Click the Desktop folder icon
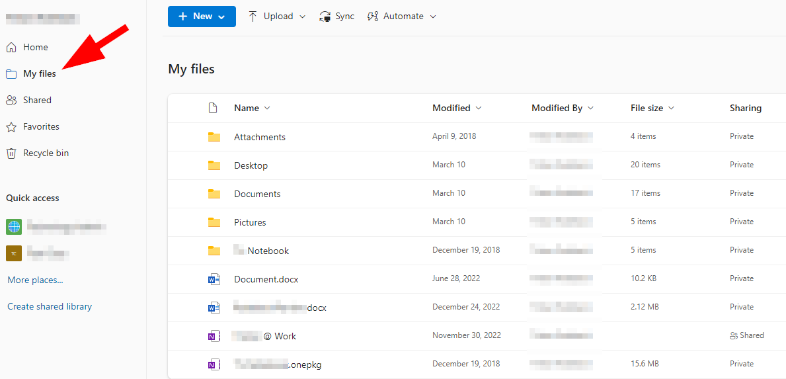 pyautogui.click(x=214, y=165)
